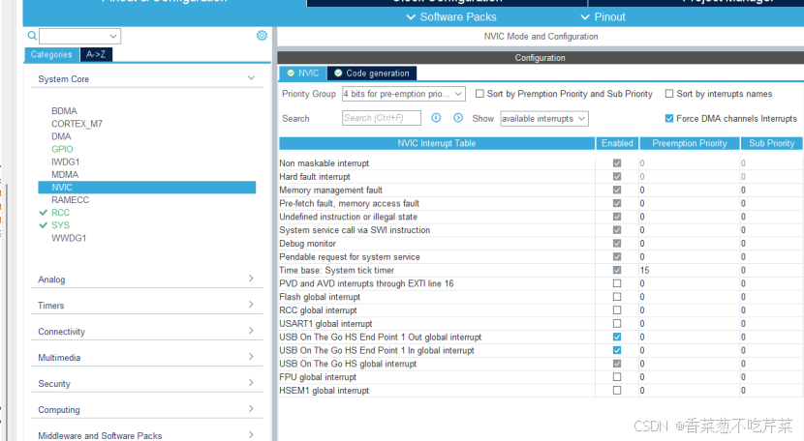Click the Enabled column header

[x=617, y=143]
